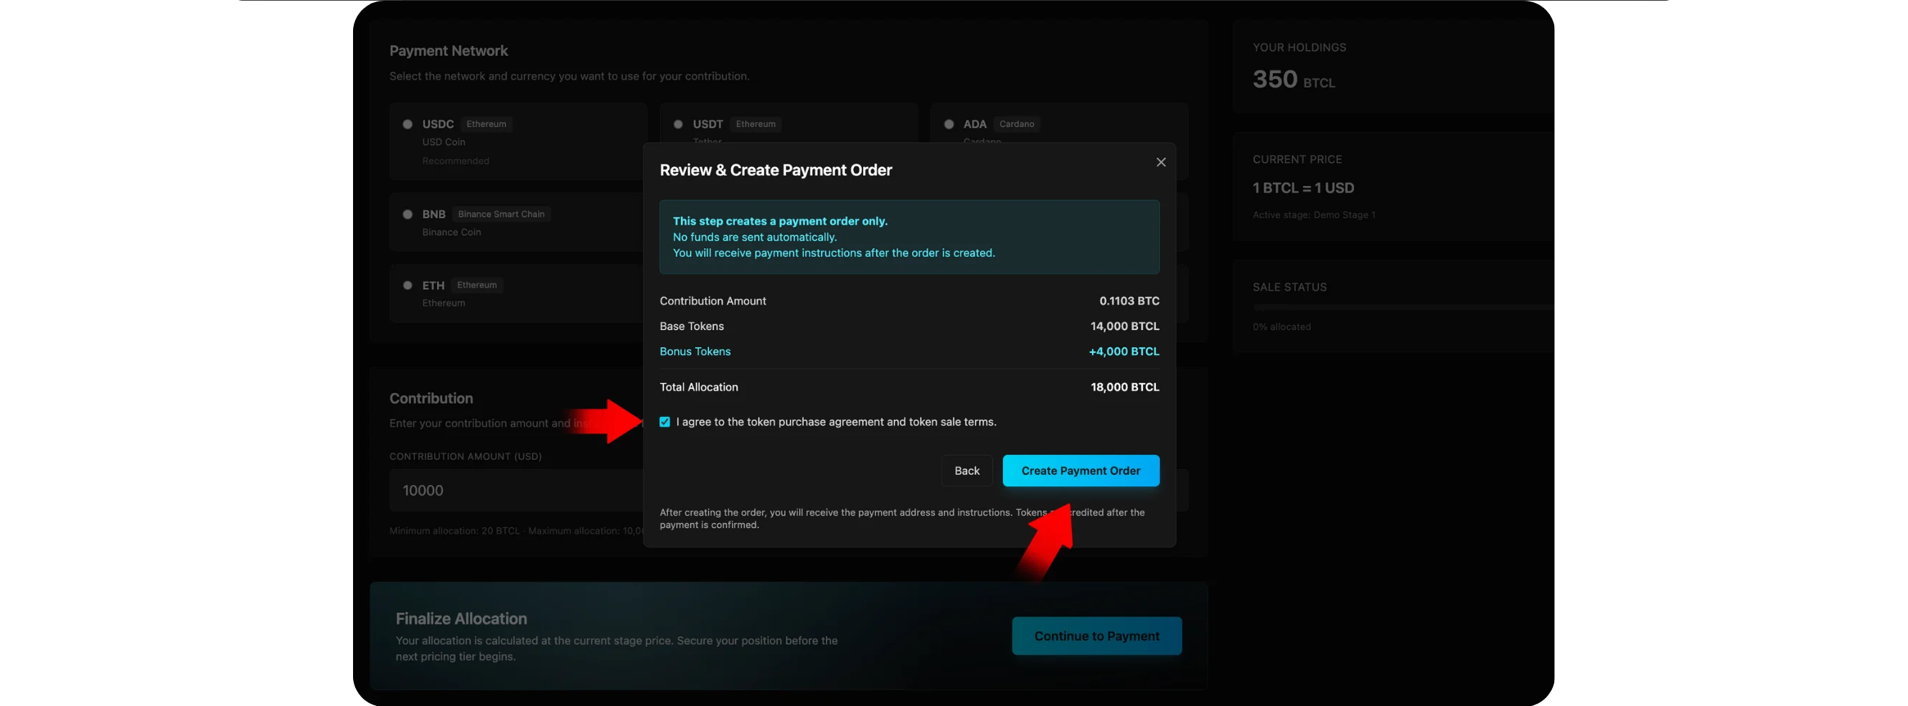The width and height of the screenshot is (1908, 706).
Task: Select the ETH radio button
Action: tap(408, 286)
